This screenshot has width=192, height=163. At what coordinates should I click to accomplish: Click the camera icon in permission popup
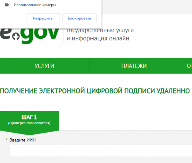[7, 5]
